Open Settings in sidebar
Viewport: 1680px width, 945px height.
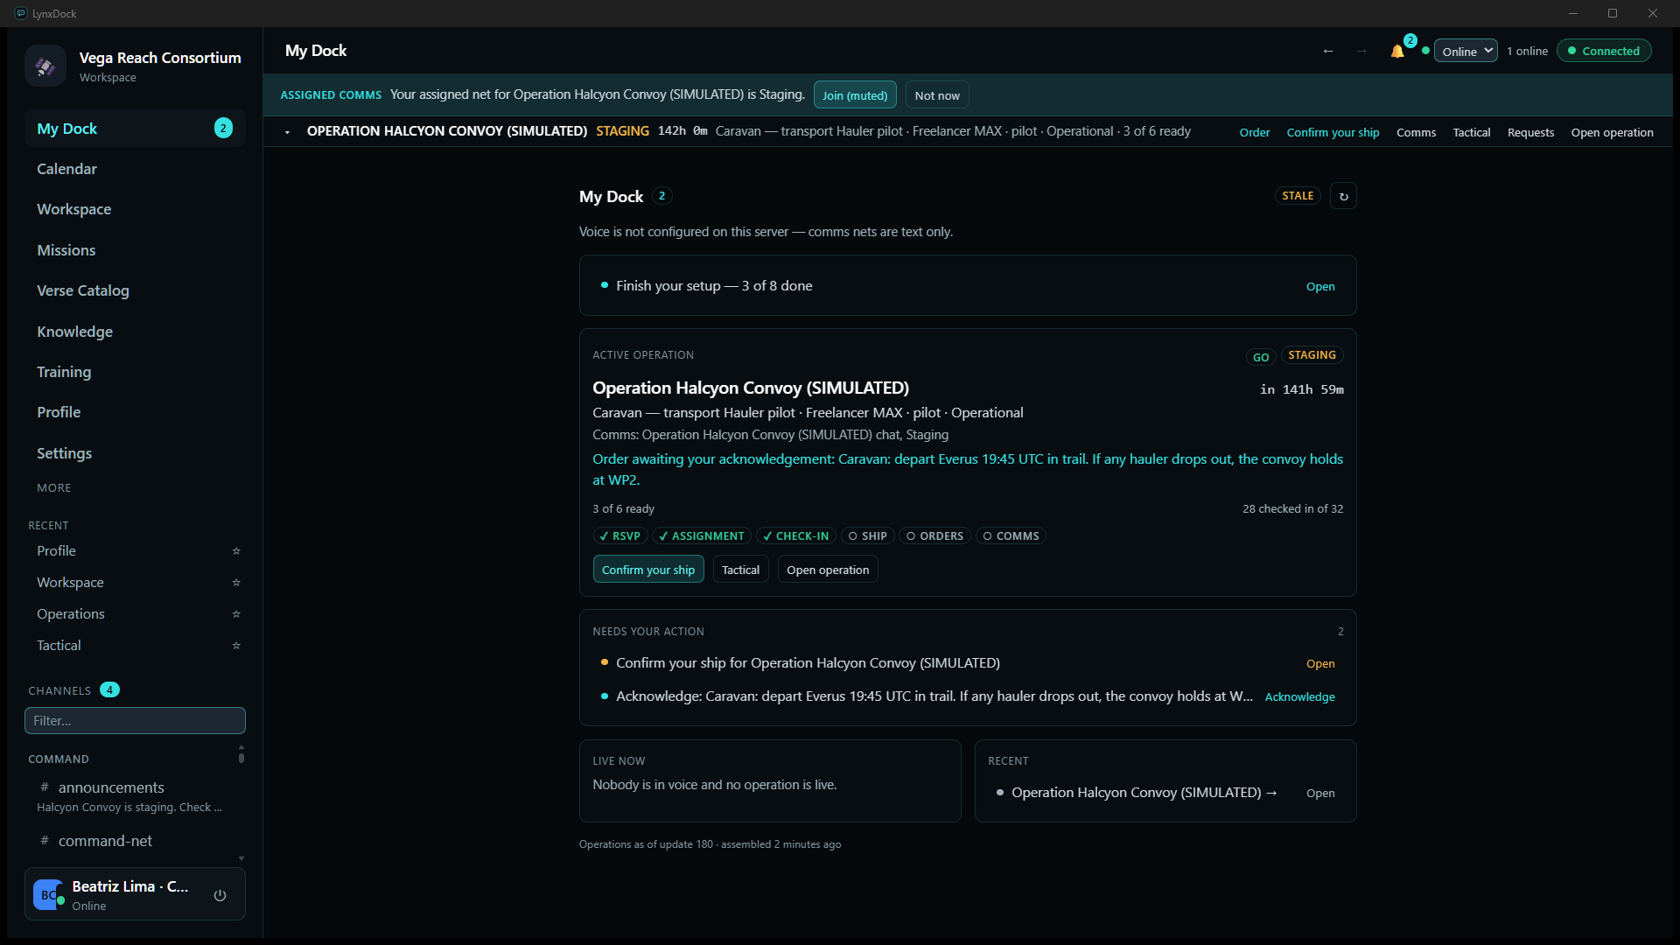point(135,453)
